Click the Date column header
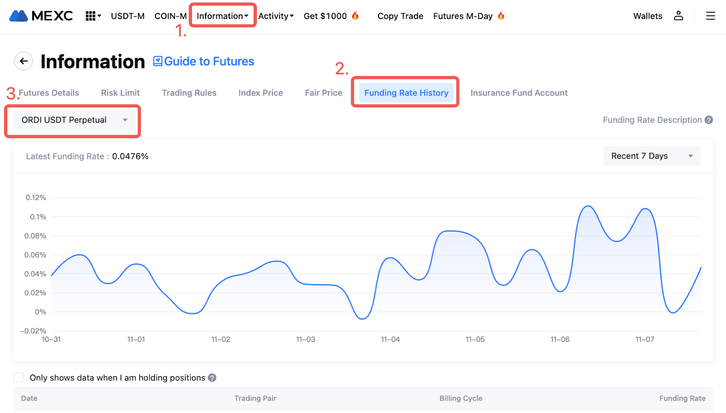Viewport: 726px width, 413px height. tap(29, 399)
